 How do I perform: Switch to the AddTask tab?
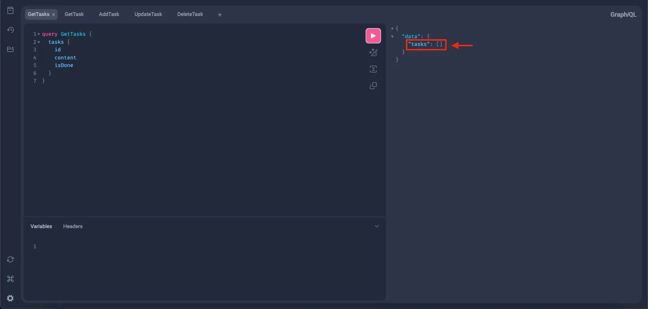pos(109,14)
